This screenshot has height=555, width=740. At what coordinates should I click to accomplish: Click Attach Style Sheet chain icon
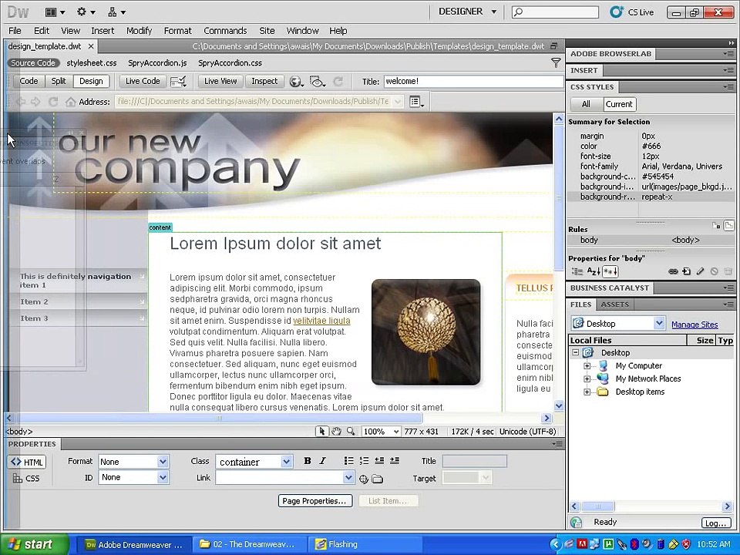(673, 271)
